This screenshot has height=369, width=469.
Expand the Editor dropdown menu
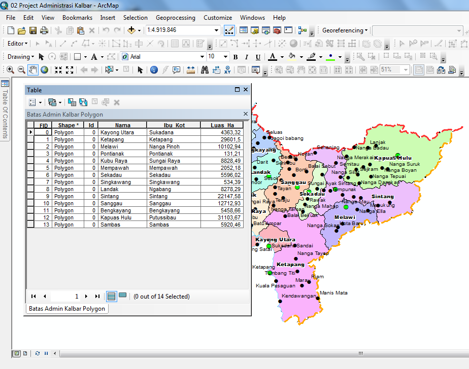[18, 44]
